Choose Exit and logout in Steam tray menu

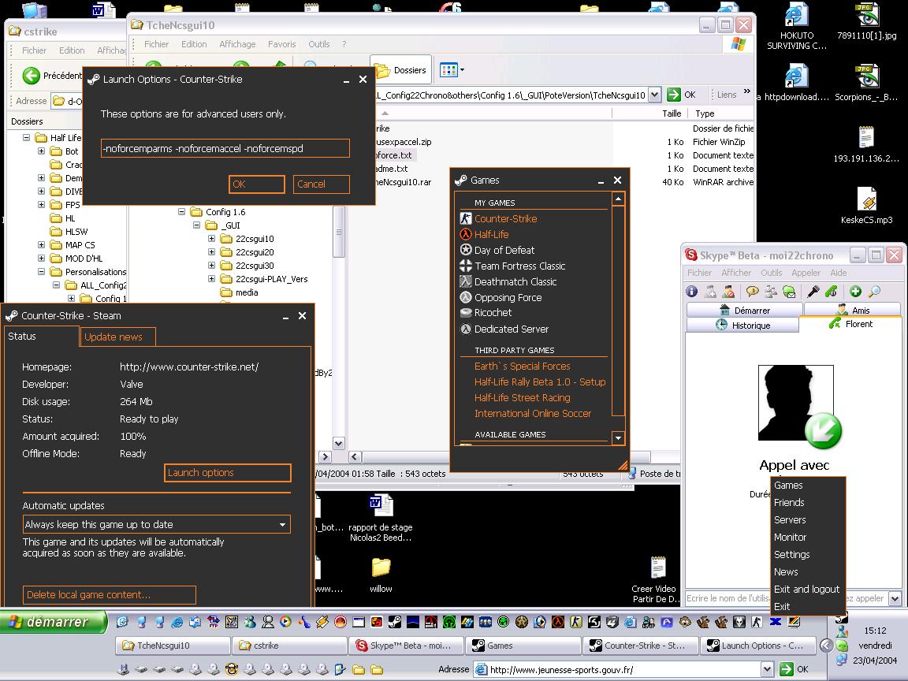pos(806,589)
